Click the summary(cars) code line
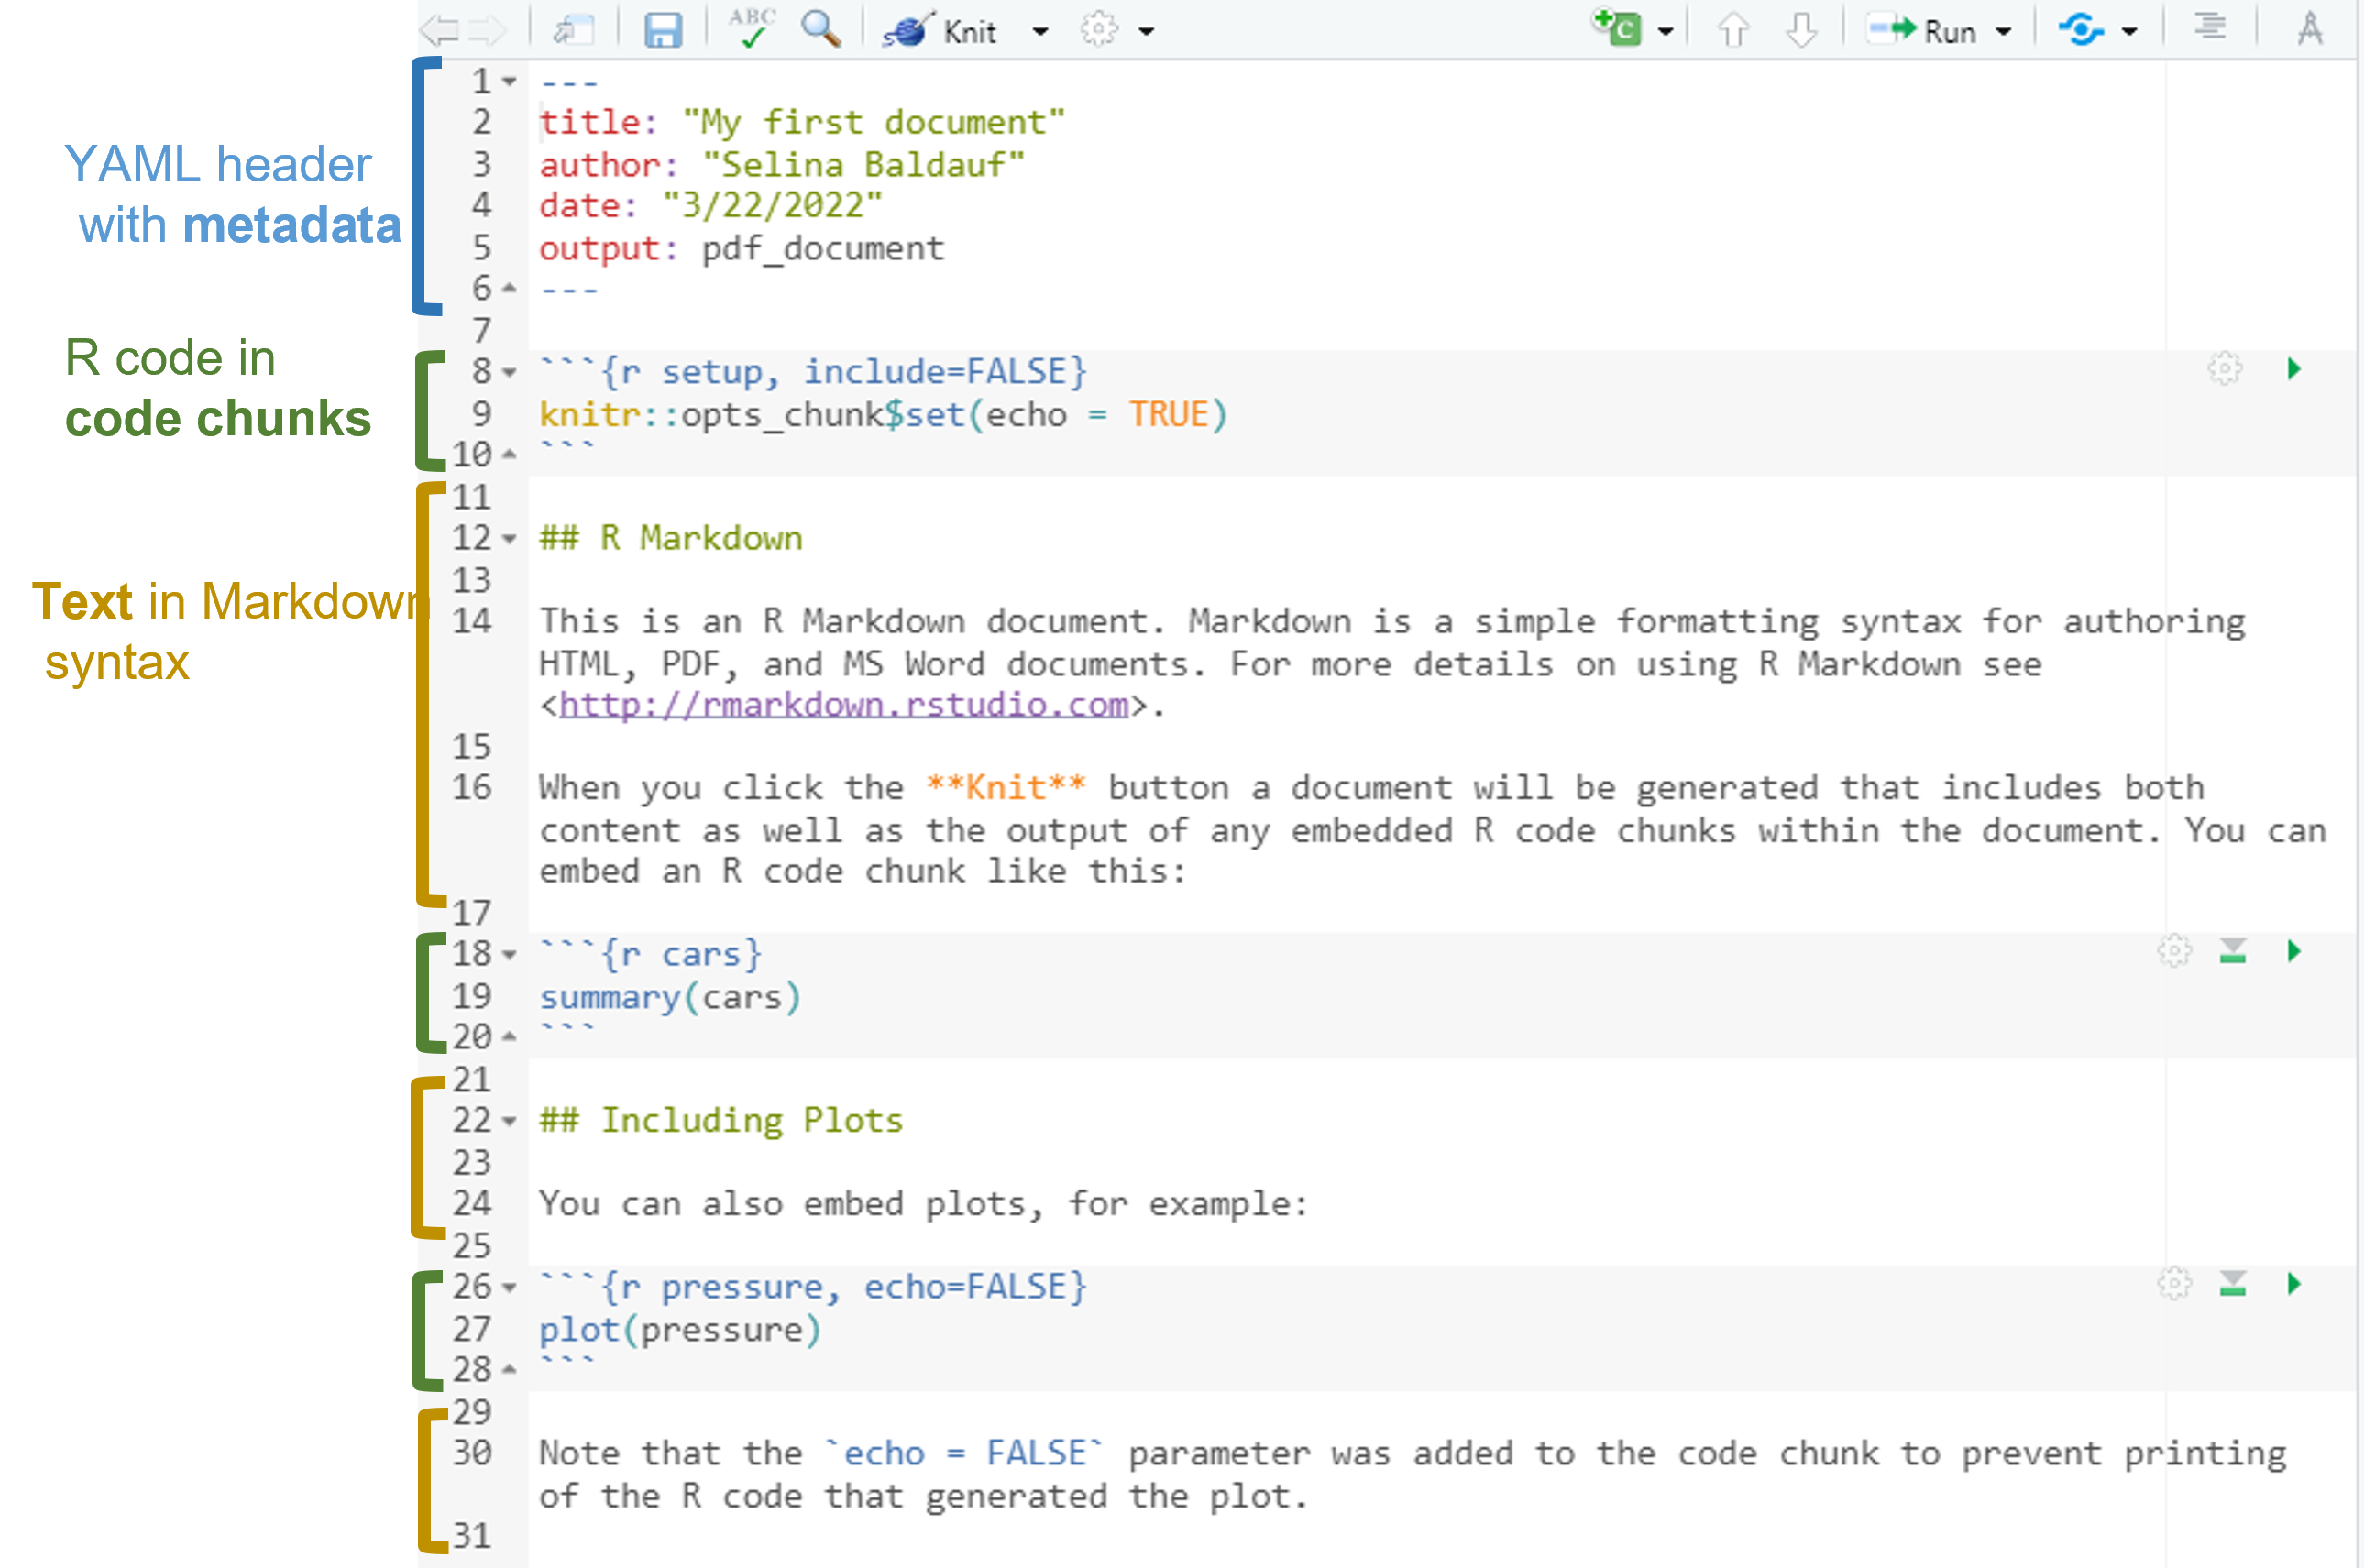Screen dimensions: 2364x1568 pyautogui.click(x=670, y=998)
